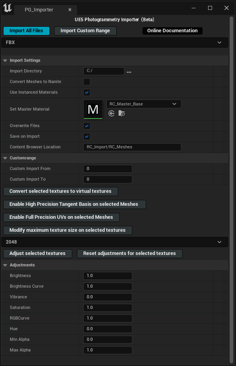Image resolution: width=236 pixels, height=366 pixels.
Task: Click the Unreal Engine logo icon
Action: click(7, 8)
